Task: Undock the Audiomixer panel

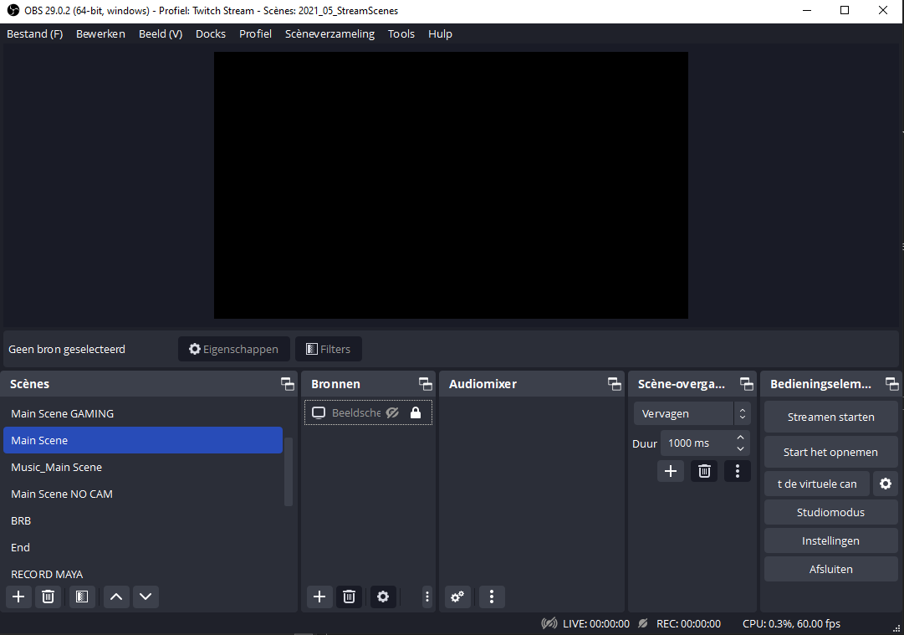Action: (615, 384)
